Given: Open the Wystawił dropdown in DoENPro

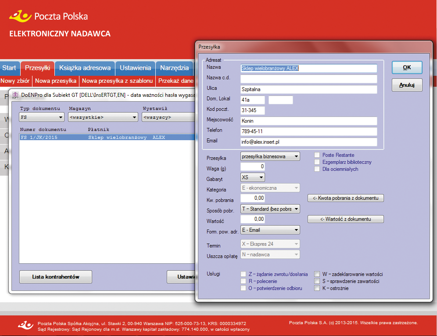Looking at the screenshot, I should (x=168, y=117).
